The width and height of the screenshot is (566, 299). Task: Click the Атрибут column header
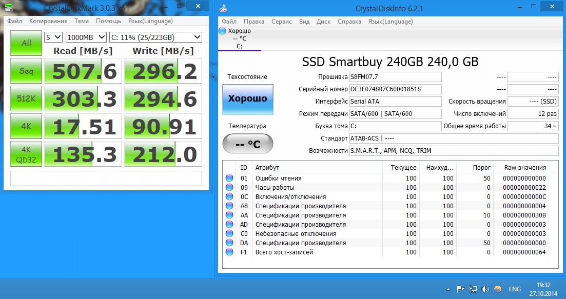317,167
